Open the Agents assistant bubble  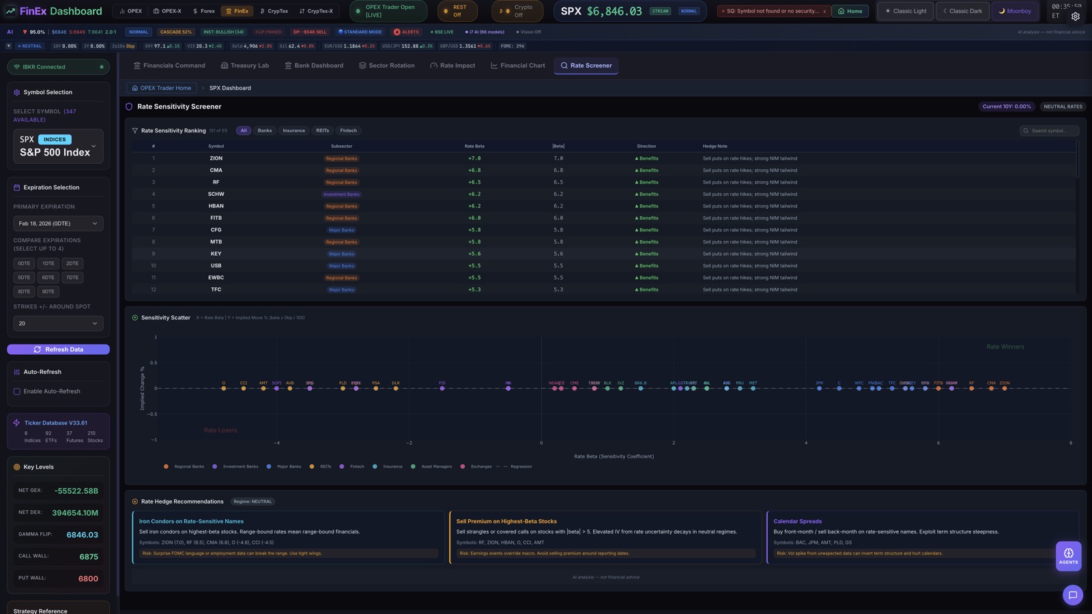click(1068, 556)
